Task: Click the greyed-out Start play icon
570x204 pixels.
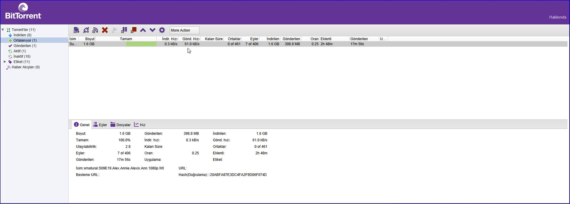Action: (x=114, y=30)
